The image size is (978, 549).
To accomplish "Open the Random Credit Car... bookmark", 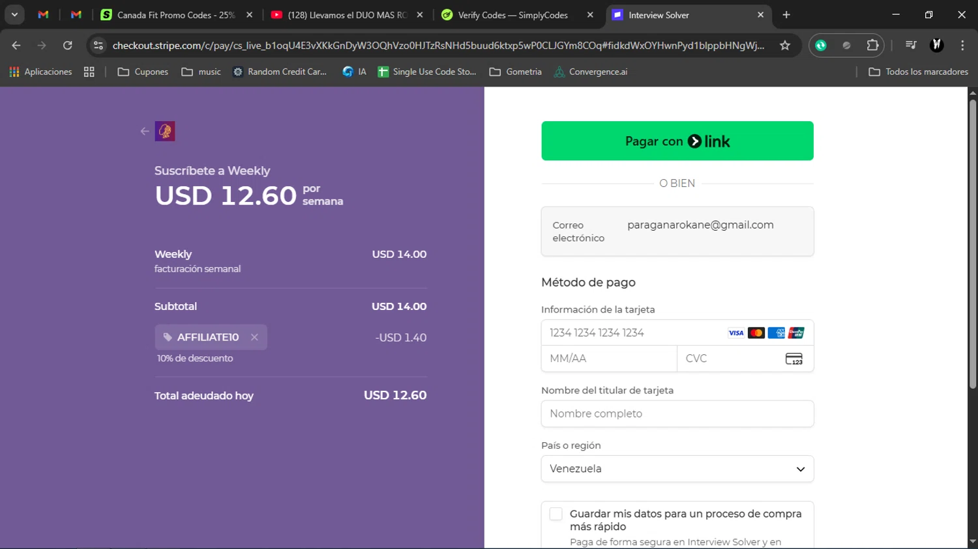I will point(280,72).
